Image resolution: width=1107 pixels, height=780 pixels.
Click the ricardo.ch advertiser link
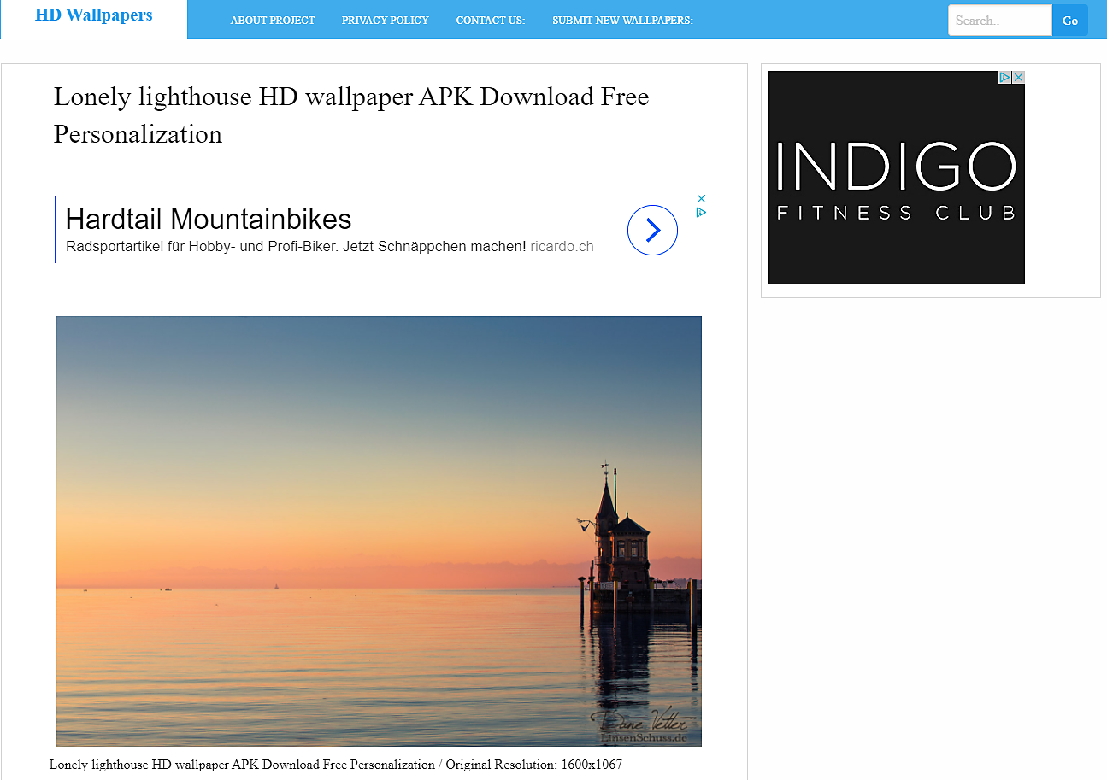pyautogui.click(x=562, y=247)
